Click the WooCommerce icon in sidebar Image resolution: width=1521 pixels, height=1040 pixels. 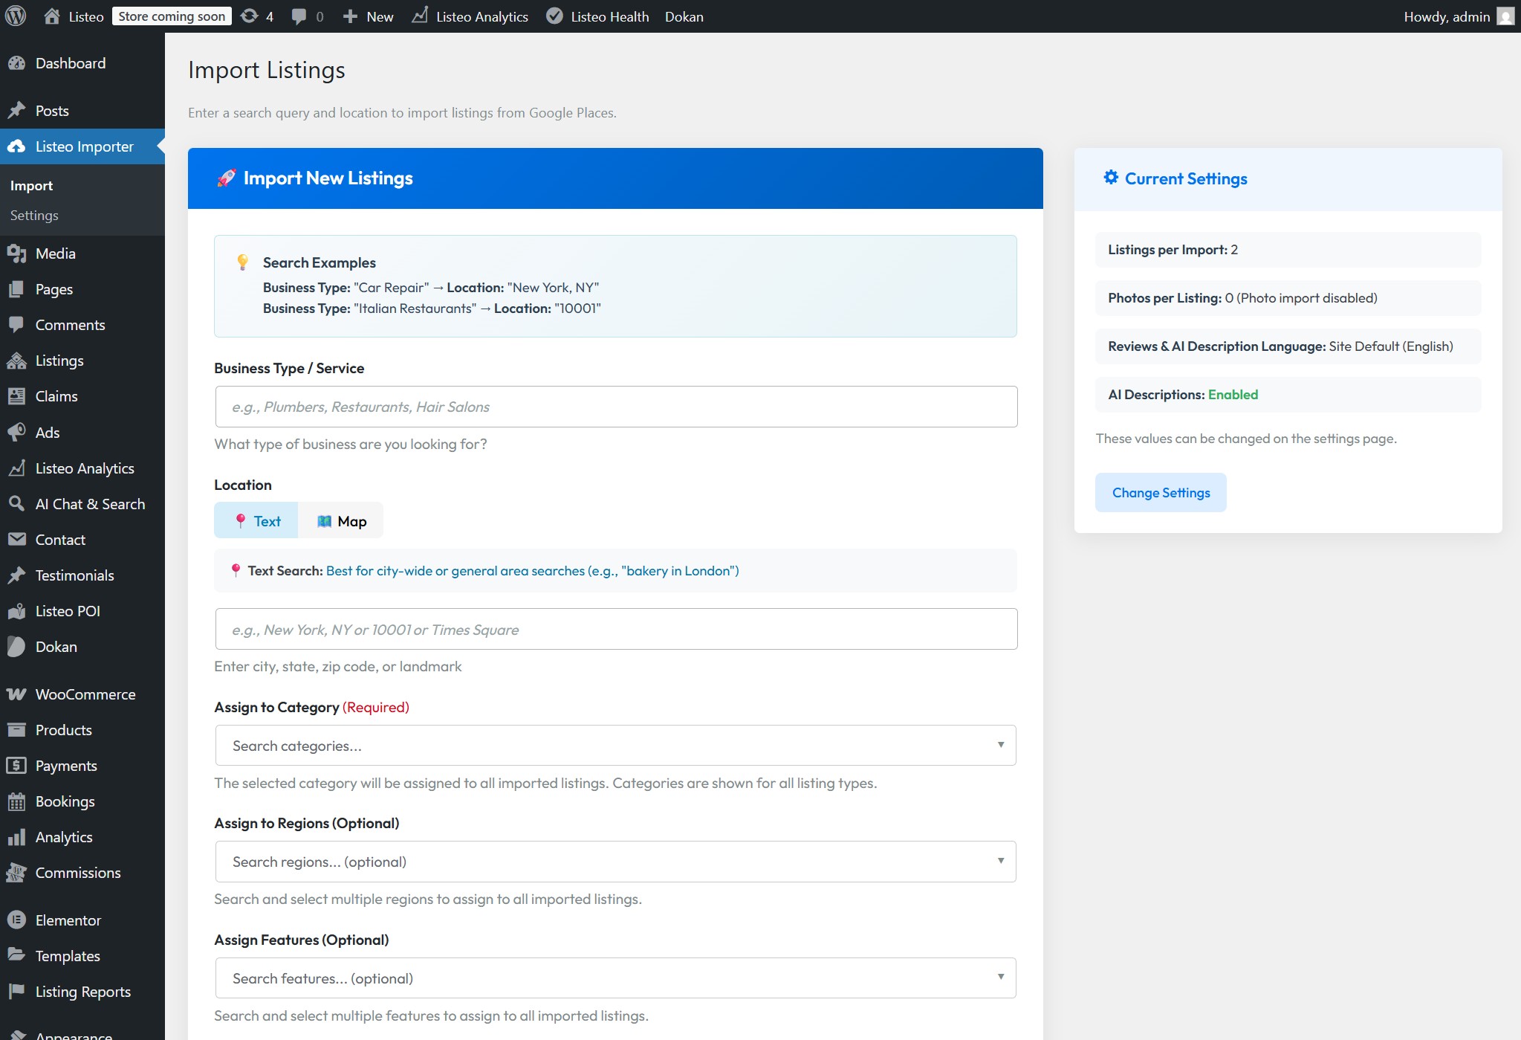coord(16,694)
